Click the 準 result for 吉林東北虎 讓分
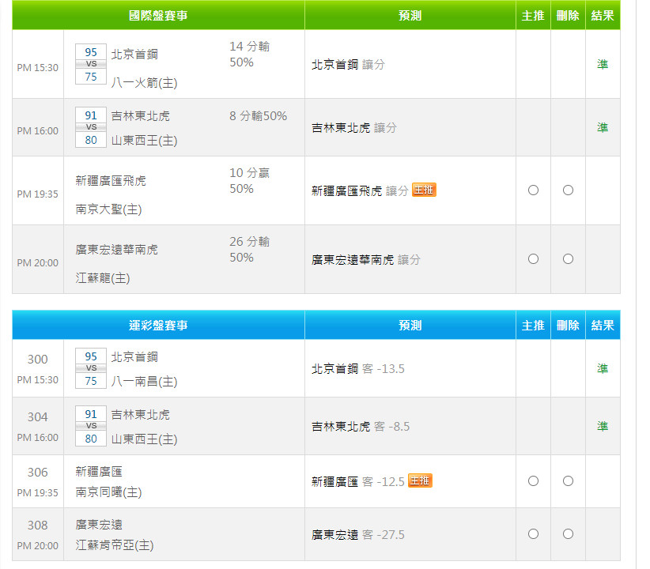This screenshot has height=569, width=650. (x=603, y=127)
